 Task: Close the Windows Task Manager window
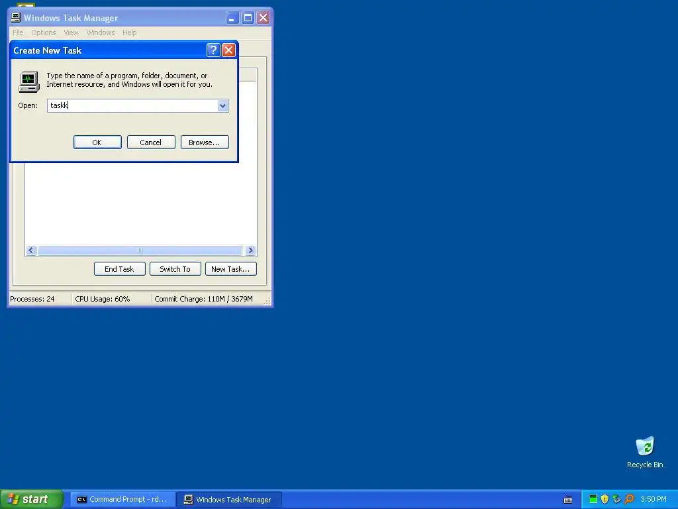pos(263,18)
